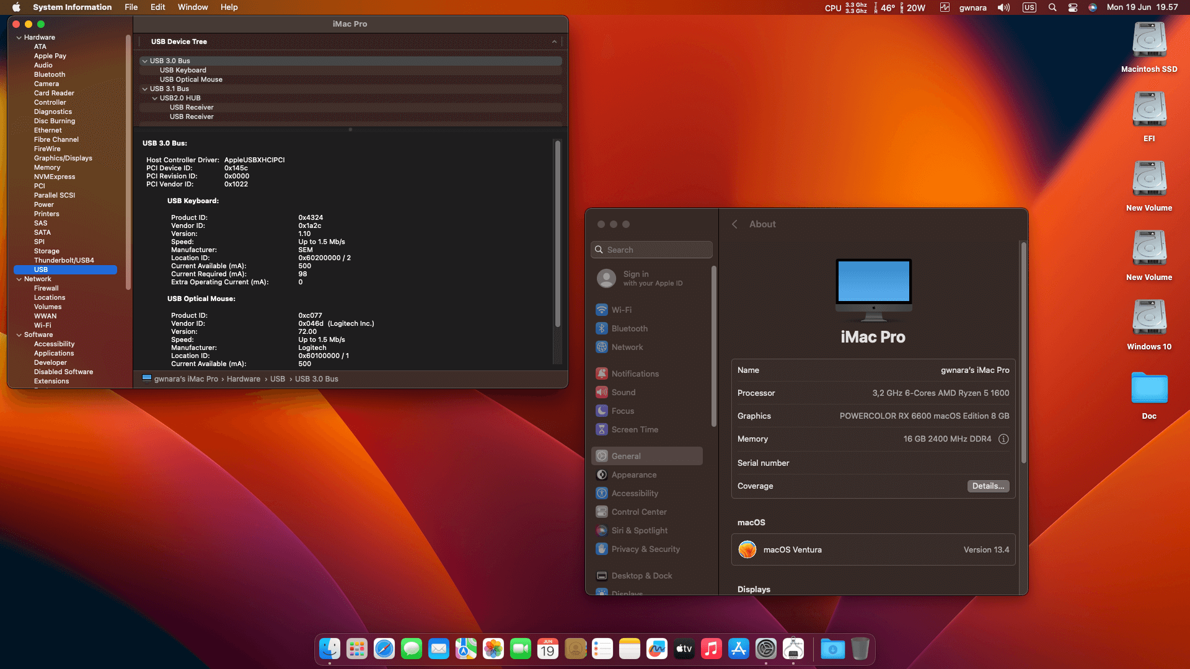Launch App Store from the Dock

(x=738, y=649)
